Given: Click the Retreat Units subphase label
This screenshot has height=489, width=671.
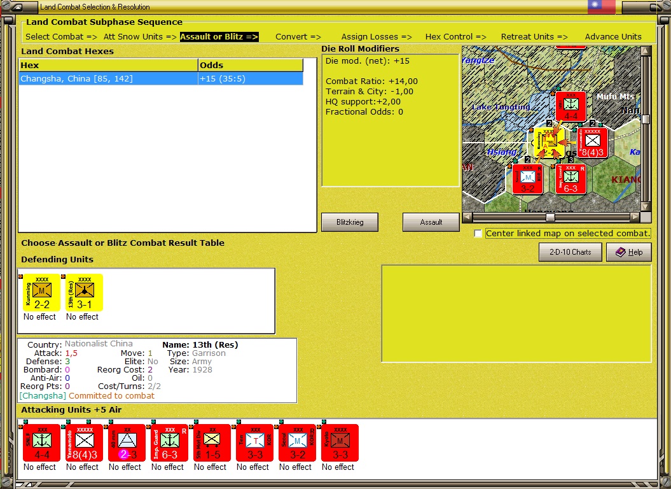Looking at the screenshot, I should [534, 37].
